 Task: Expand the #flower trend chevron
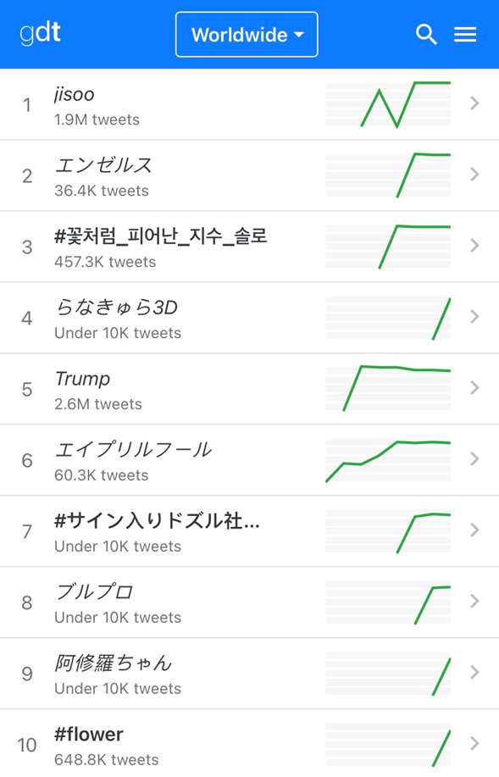(474, 743)
